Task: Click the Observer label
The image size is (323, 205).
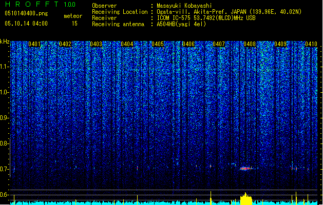Action: pyautogui.click(x=104, y=6)
